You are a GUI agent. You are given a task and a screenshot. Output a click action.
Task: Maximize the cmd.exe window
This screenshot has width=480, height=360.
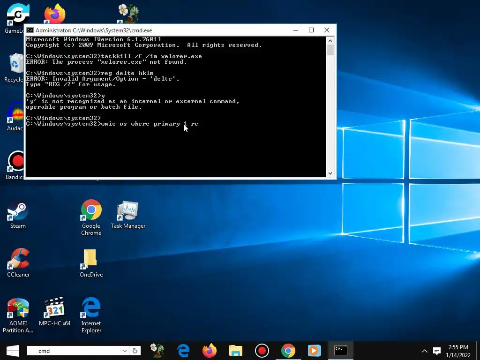[x=311, y=30]
